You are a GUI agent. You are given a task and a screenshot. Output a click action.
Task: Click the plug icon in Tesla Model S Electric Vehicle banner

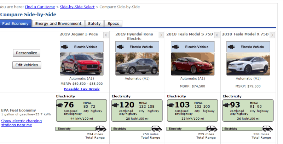tap(176, 47)
